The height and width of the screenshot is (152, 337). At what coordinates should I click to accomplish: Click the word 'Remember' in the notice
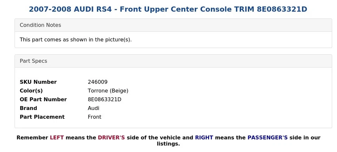(32, 138)
